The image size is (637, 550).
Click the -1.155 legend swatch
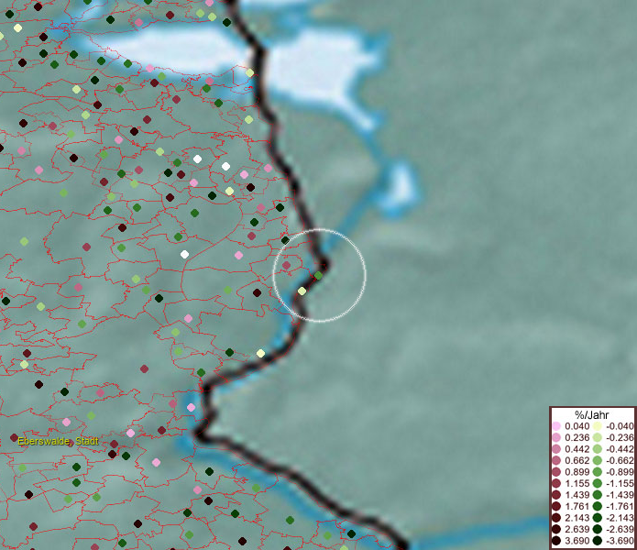click(597, 483)
